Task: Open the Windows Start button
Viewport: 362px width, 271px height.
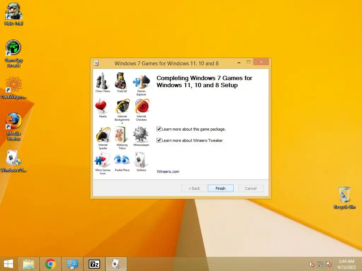Action: (8, 264)
